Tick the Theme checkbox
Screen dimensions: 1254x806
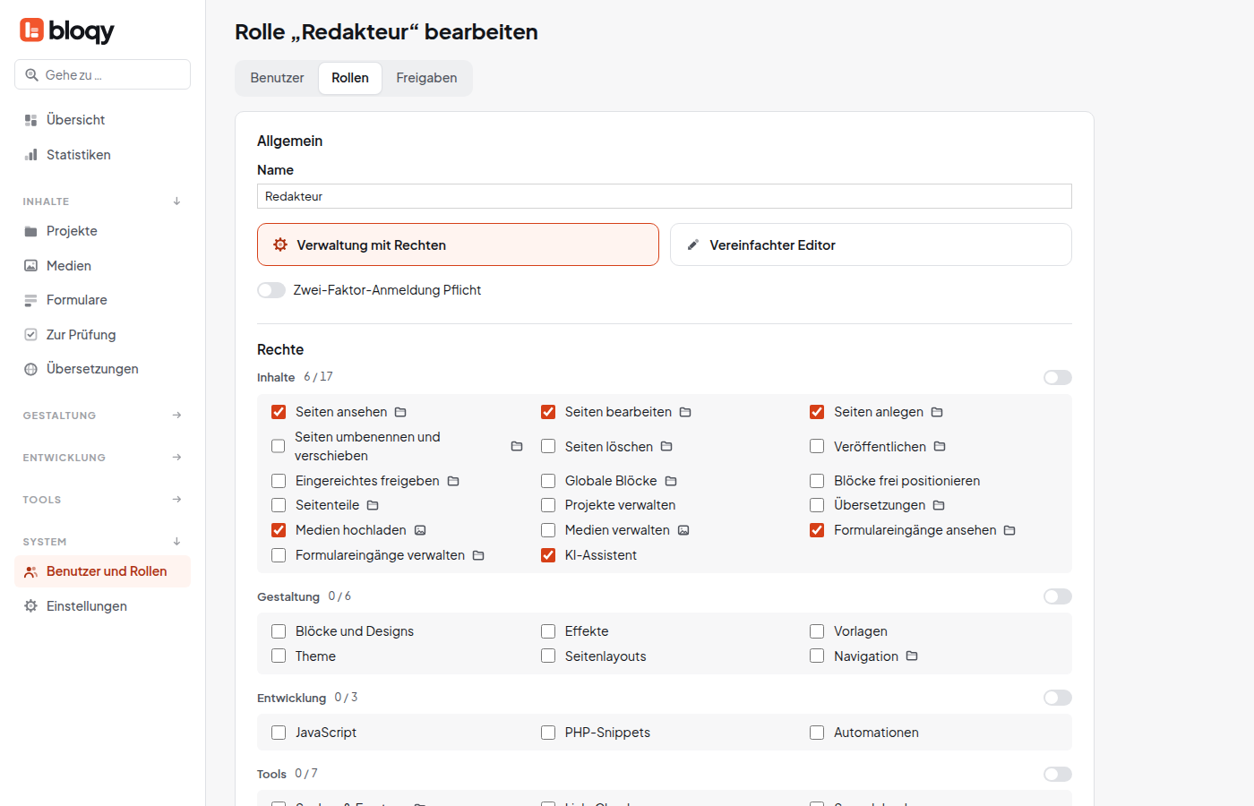[279, 656]
